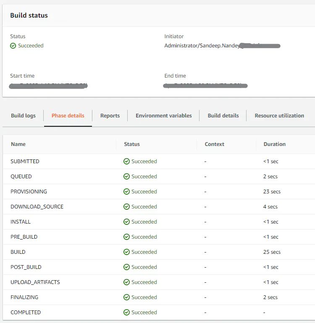Image resolution: width=315 pixels, height=323 pixels.
Task: Switch to the Reports tab
Action: click(x=110, y=115)
